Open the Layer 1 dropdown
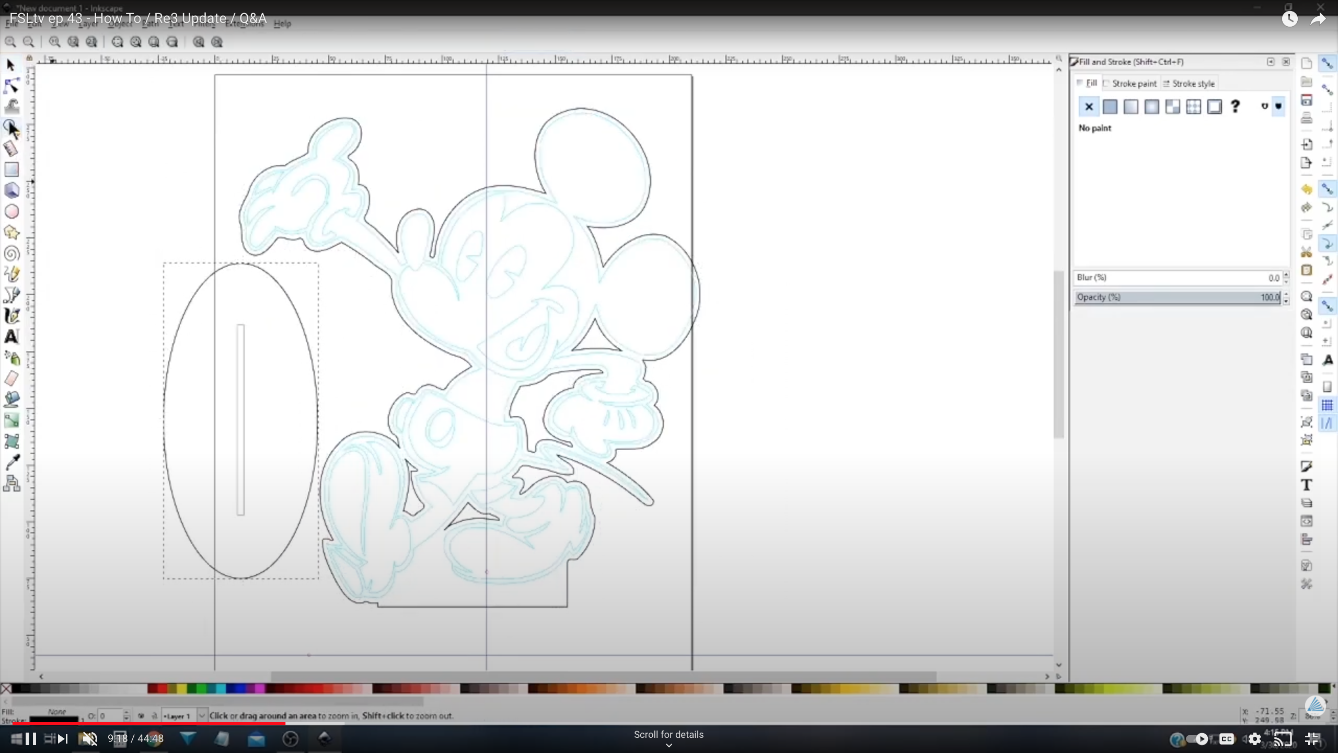The width and height of the screenshot is (1338, 753). tap(203, 715)
